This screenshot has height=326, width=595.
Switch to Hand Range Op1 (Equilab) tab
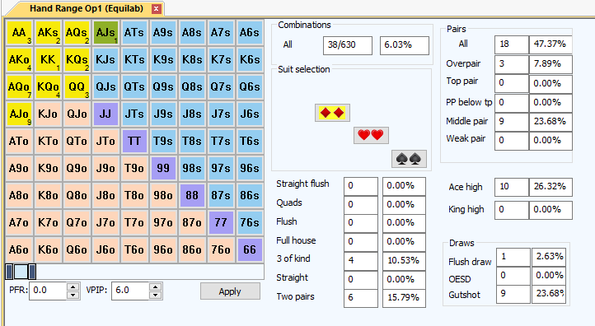tap(87, 8)
